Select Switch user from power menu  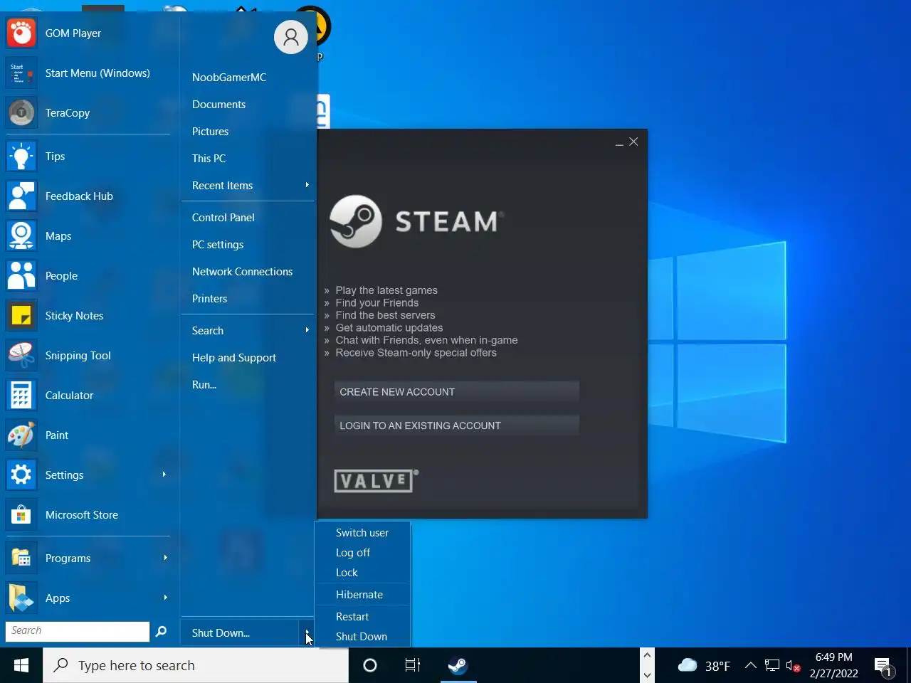362,532
